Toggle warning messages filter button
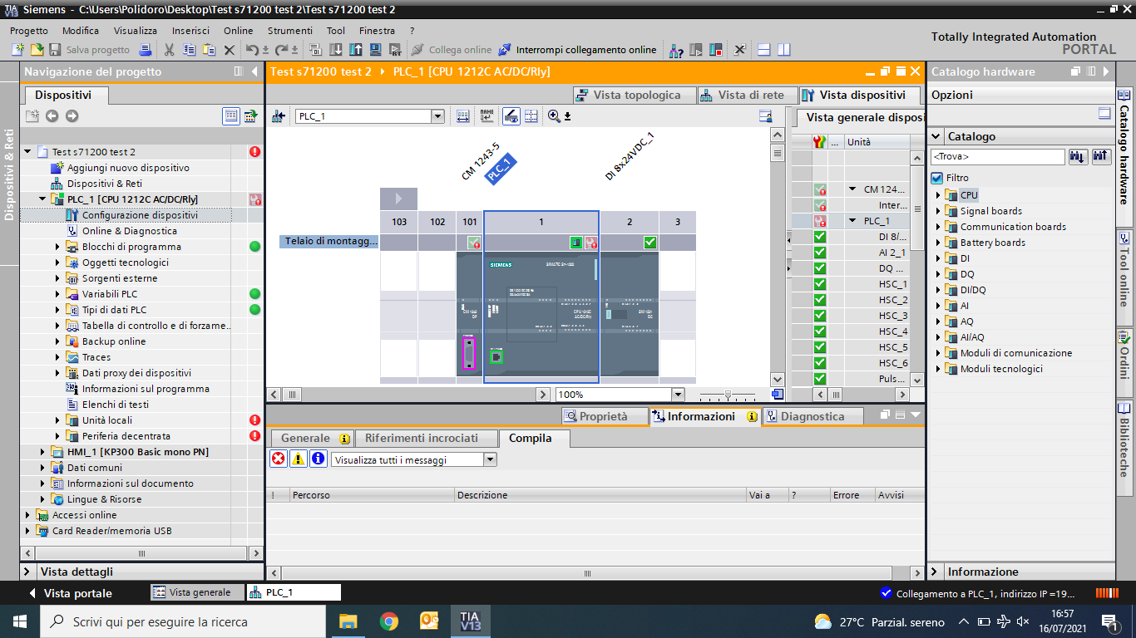The width and height of the screenshot is (1136, 638). [x=299, y=459]
